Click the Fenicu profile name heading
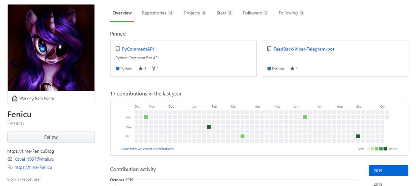Viewport: 416px width, 186px height. tap(19, 114)
